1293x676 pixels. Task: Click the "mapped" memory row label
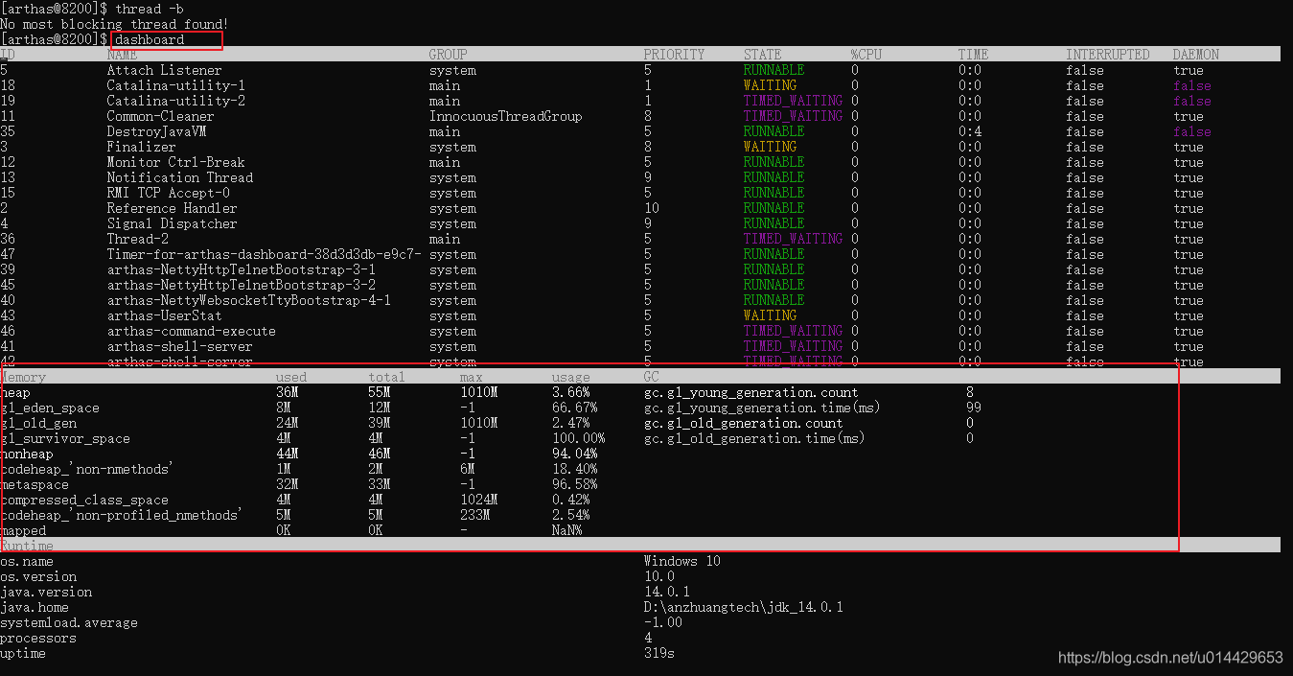coord(23,530)
